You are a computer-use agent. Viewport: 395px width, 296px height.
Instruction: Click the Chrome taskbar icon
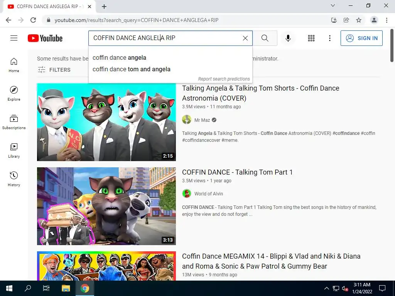(x=85, y=288)
